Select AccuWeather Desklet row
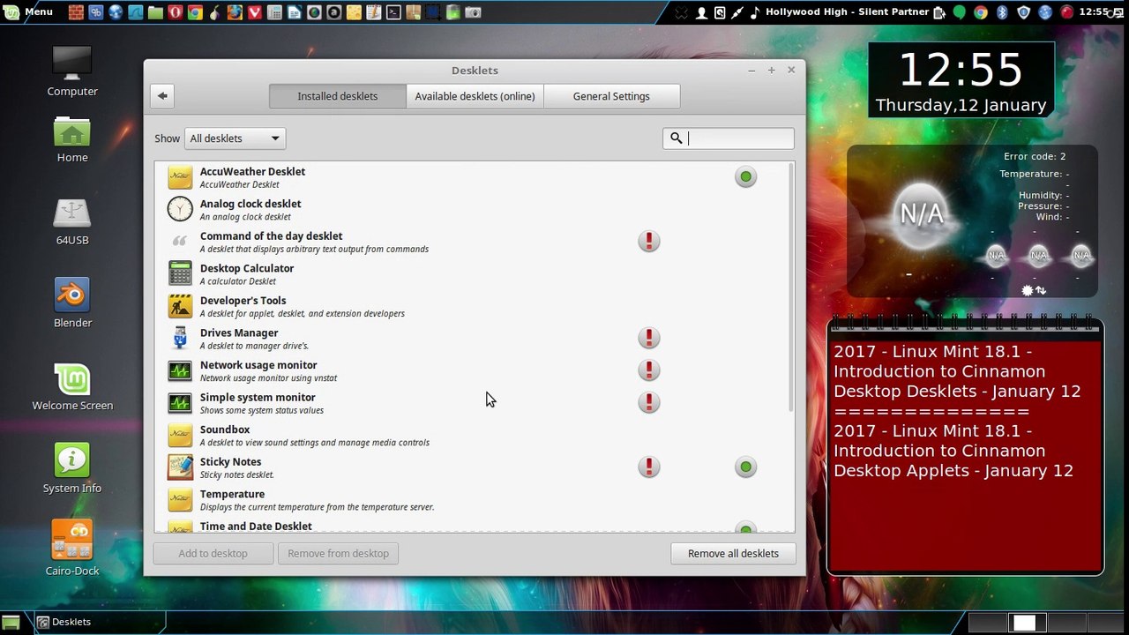Viewport: 1129px width, 635px height. click(470, 177)
